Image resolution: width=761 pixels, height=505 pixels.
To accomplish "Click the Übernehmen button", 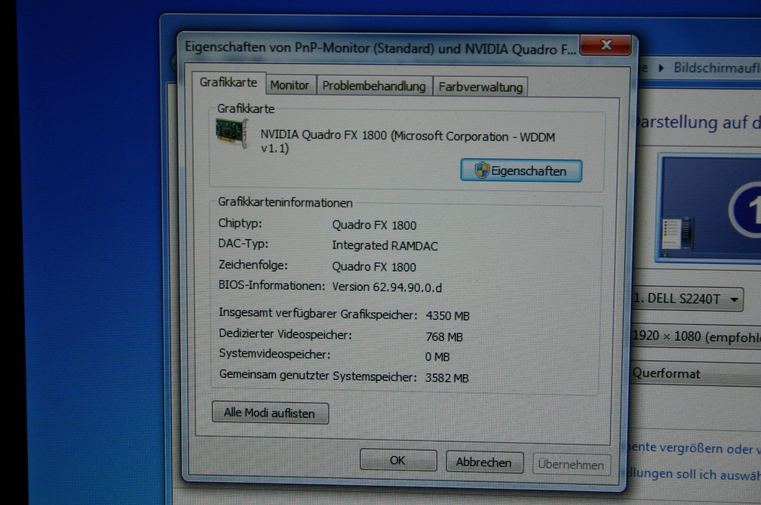I will pyautogui.click(x=571, y=464).
